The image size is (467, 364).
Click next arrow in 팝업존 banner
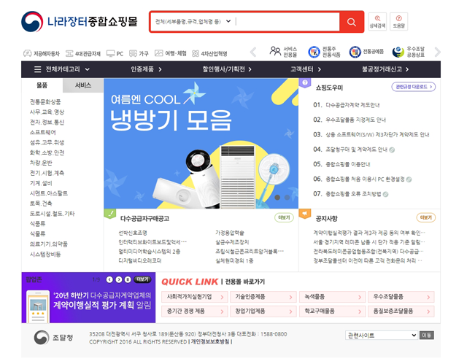point(119,279)
